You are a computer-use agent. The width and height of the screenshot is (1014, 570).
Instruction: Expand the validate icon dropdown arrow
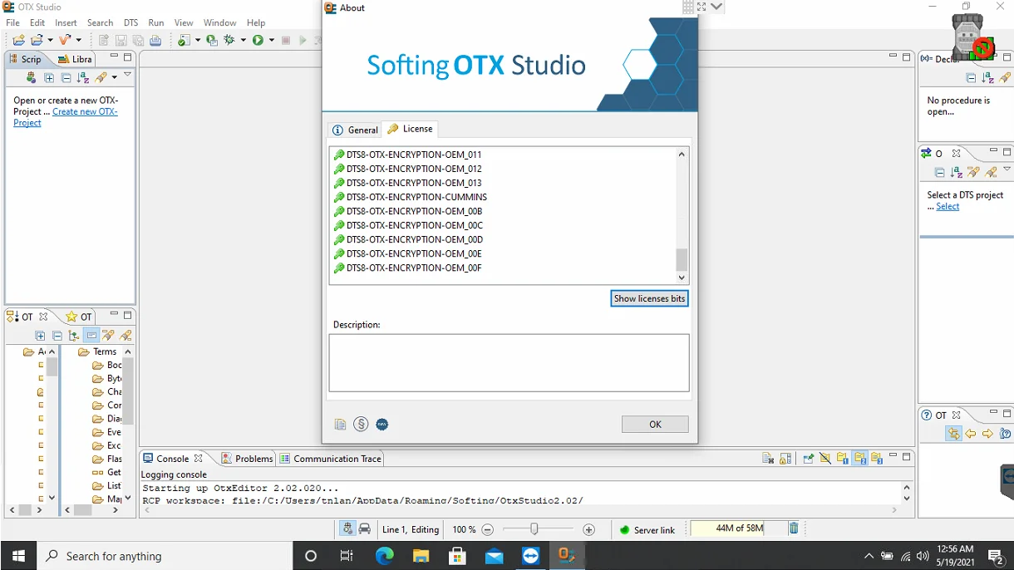pos(198,40)
